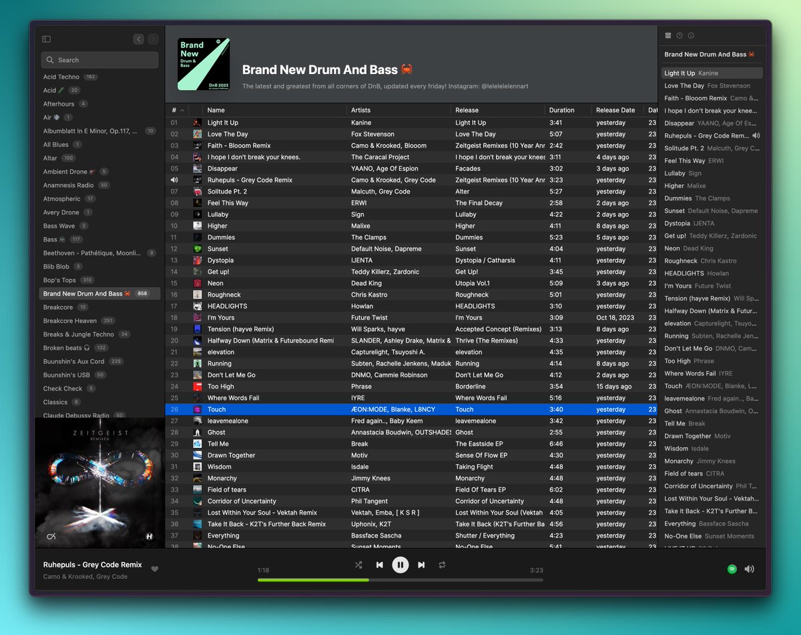Select the track row 'Faith - Blooom Remix'

411,146
